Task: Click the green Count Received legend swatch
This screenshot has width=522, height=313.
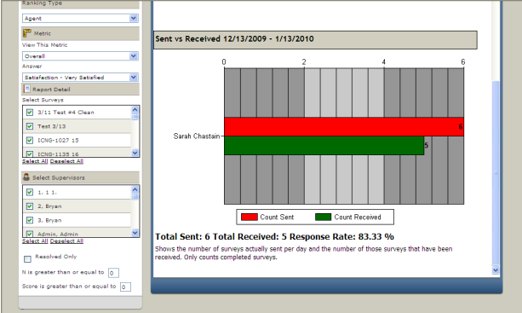Action: tap(323, 217)
